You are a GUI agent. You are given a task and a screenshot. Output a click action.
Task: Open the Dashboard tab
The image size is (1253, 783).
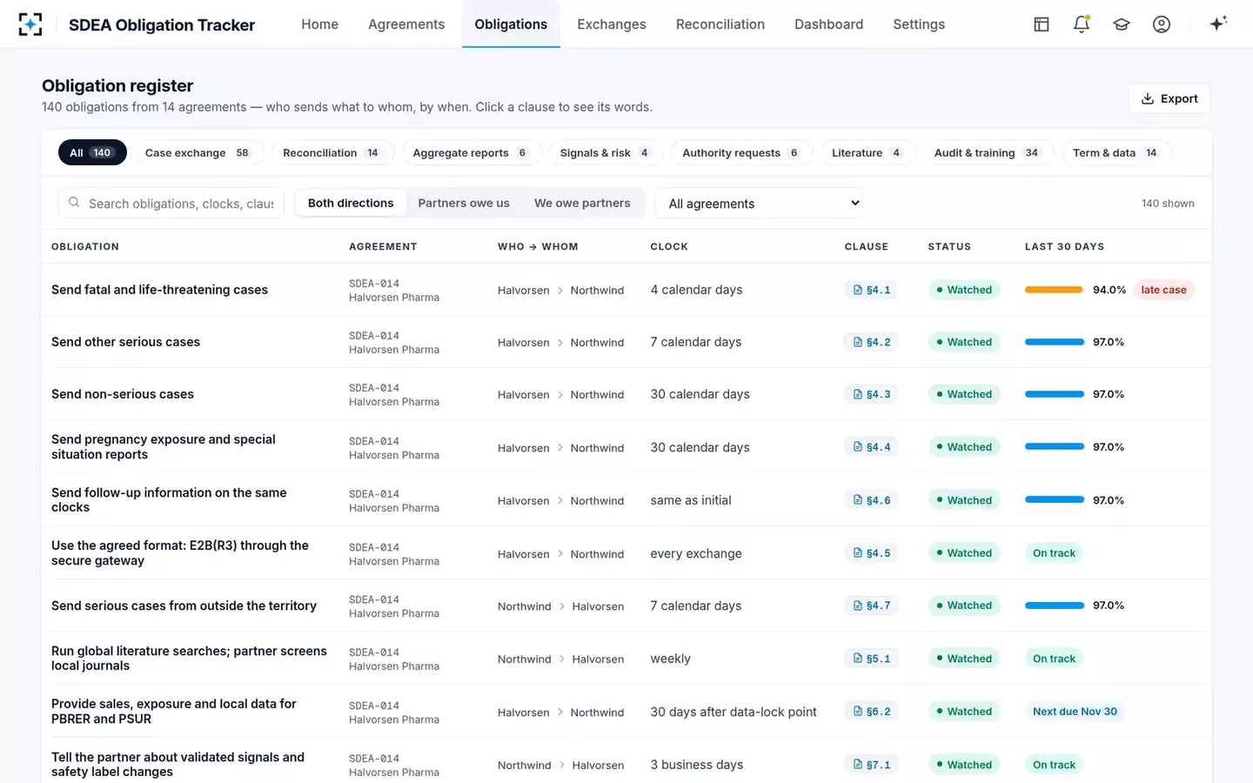click(x=828, y=24)
